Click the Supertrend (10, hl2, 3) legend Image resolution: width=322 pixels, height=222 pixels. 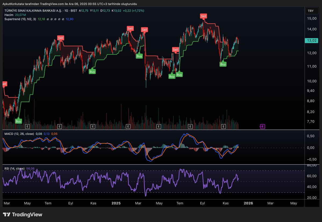point(20,19)
